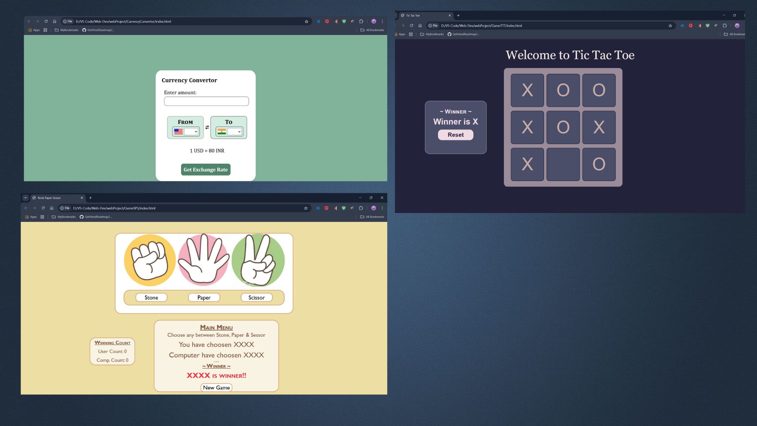Expand tab search chevron in Rock Paper window
Image resolution: width=757 pixels, height=426 pixels.
26,198
